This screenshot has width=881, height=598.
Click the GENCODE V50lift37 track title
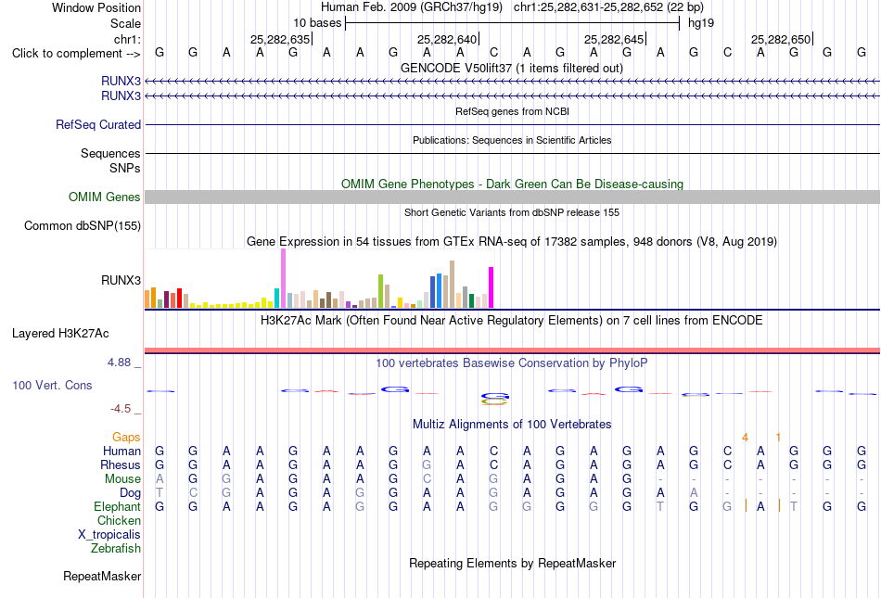click(x=512, y=68)
